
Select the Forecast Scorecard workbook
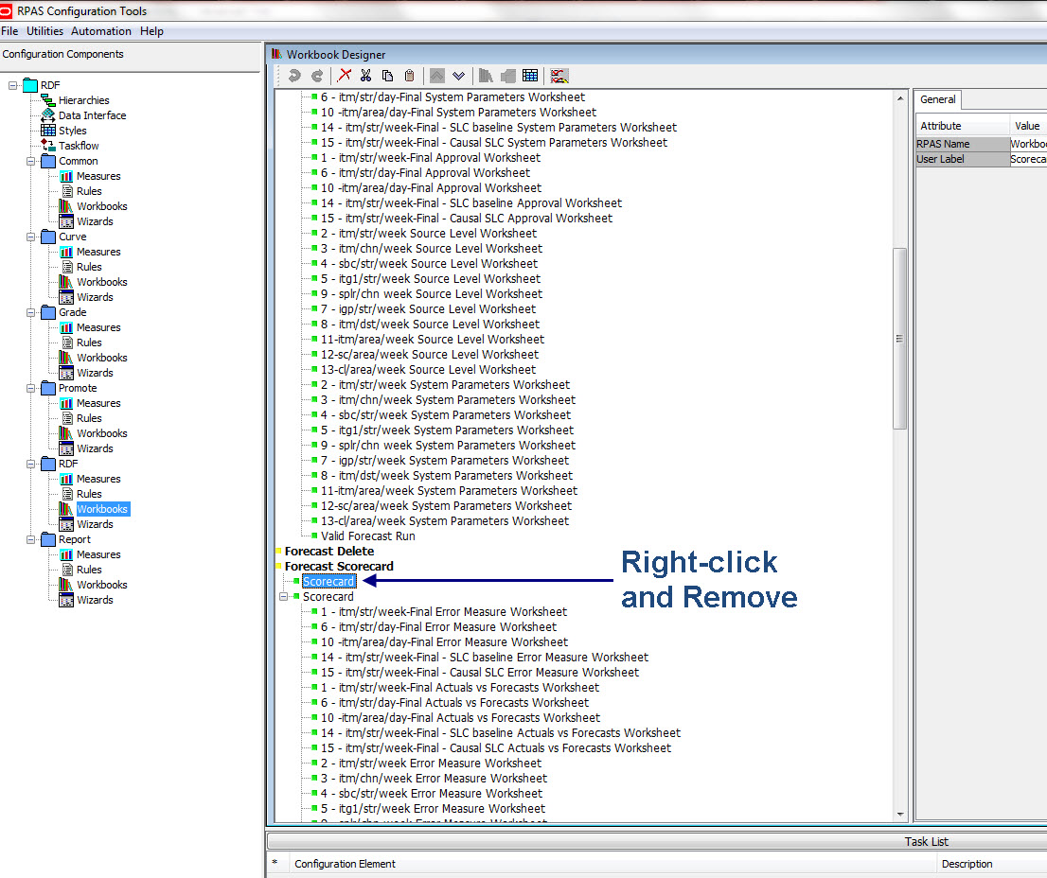(x=339, y=567)
